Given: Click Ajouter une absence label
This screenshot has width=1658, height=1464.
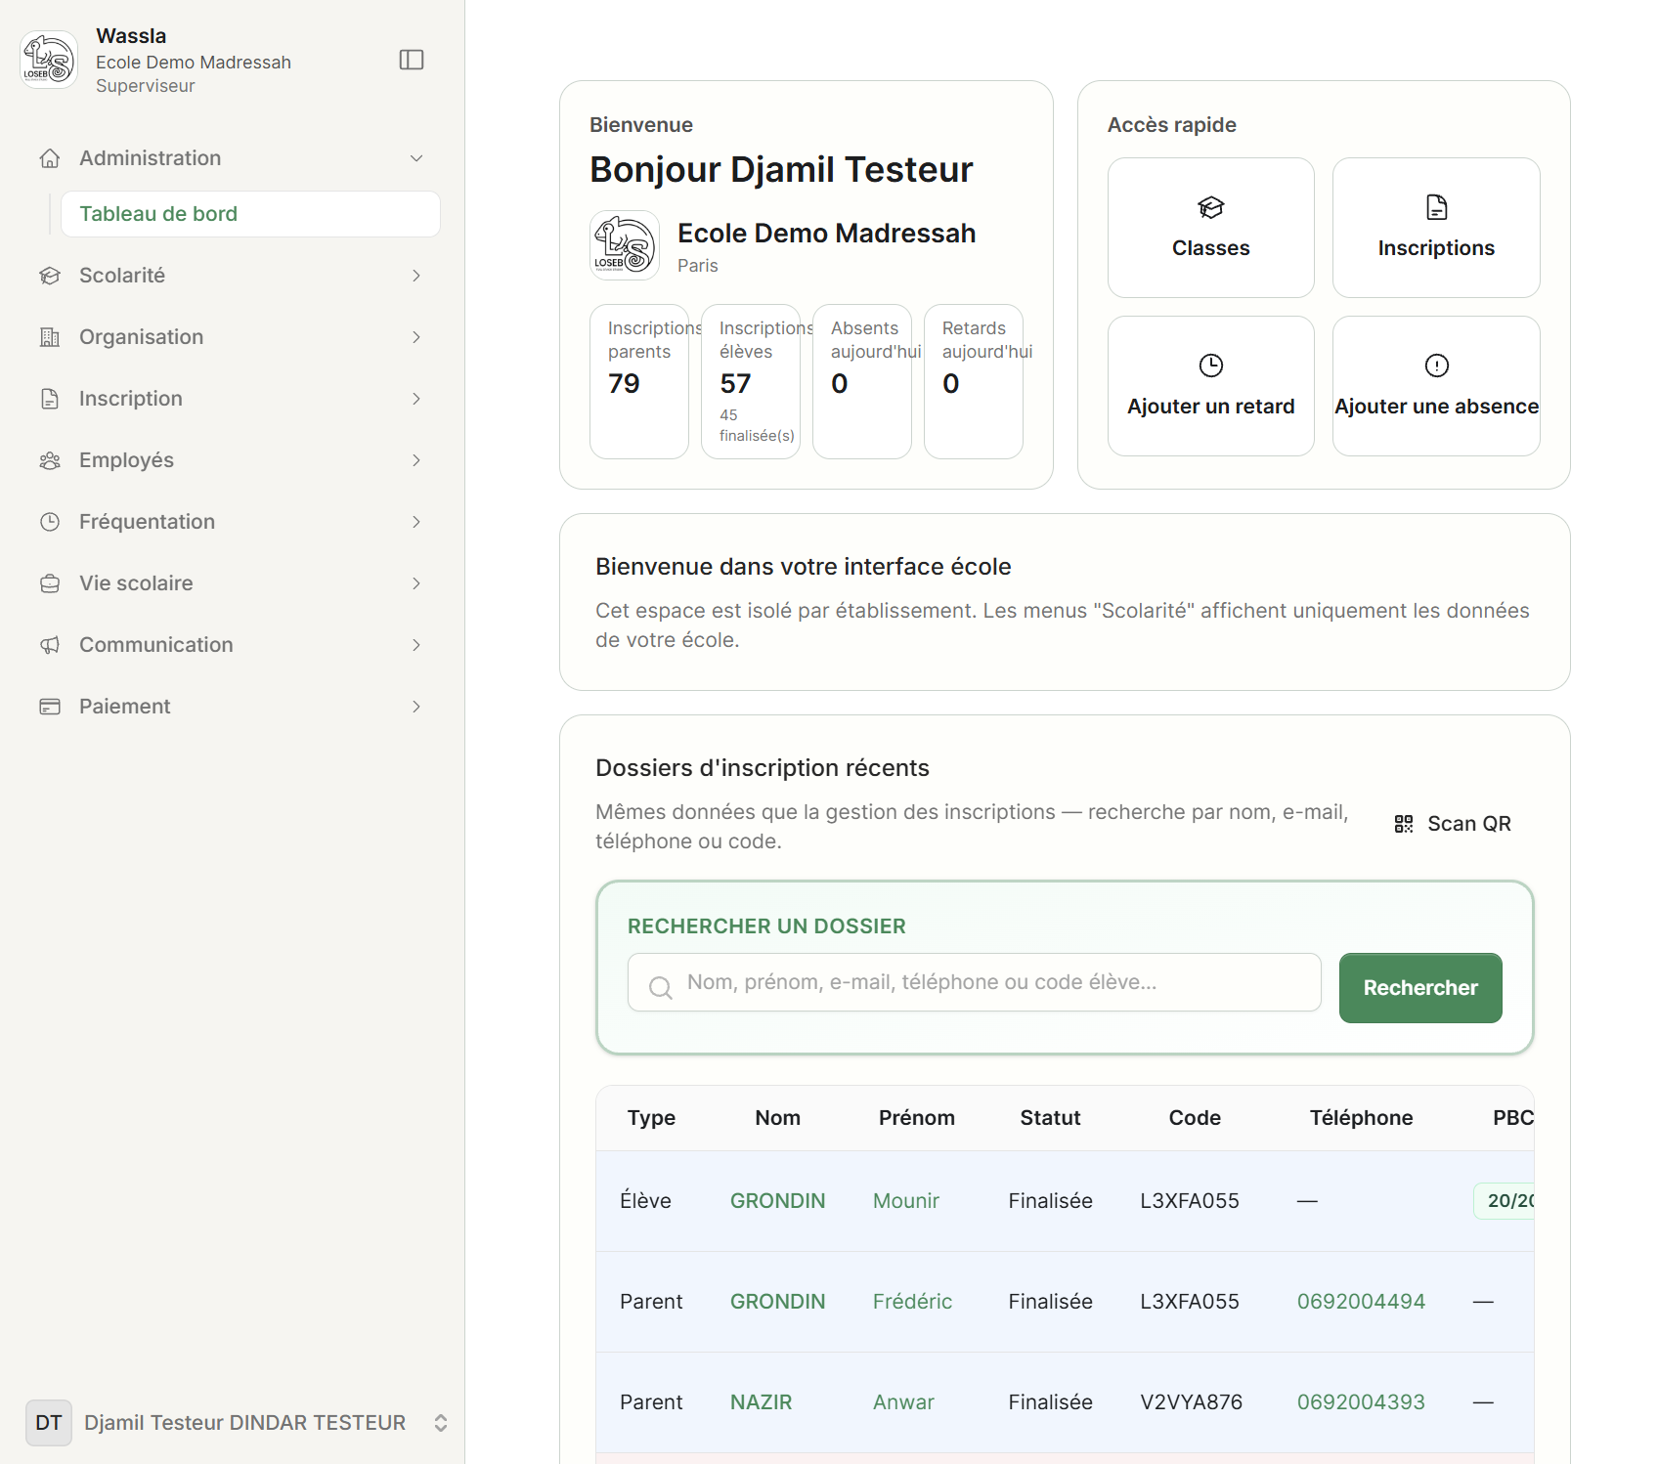Looking at the screenshot, I should [x=1437, y=407].
